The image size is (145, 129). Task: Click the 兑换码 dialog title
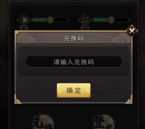point(74,38)
